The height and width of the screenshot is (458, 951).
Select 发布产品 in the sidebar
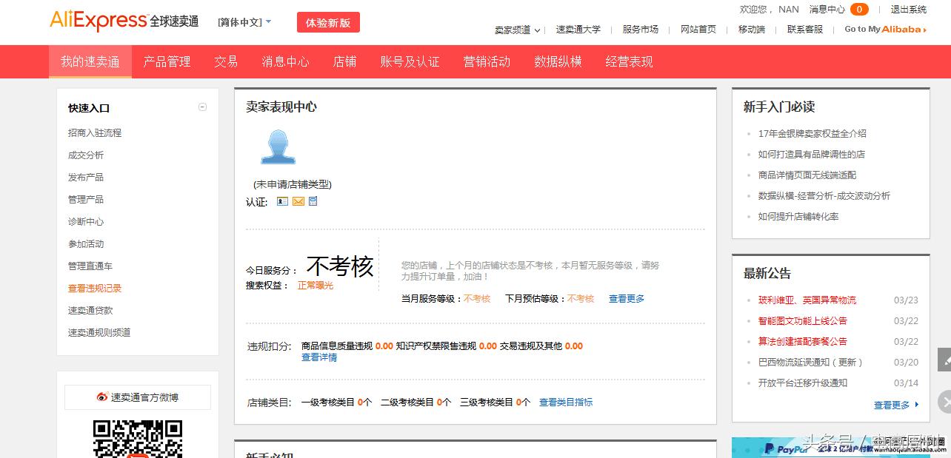click(86, 177)
